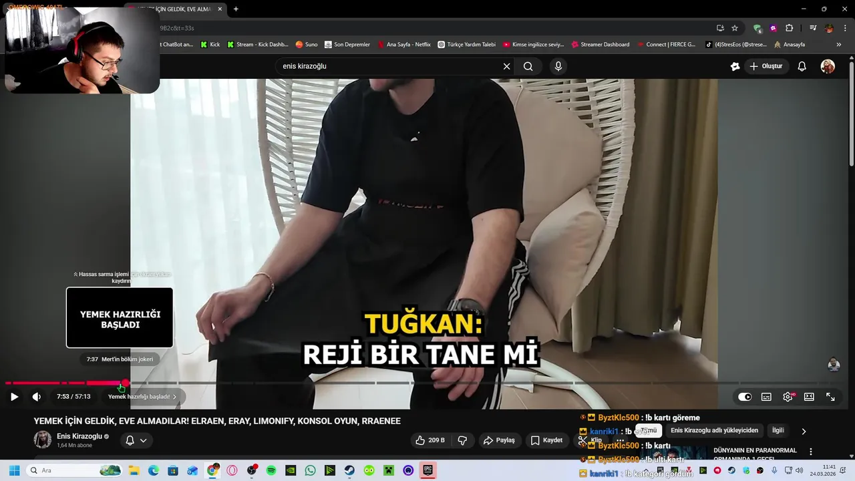Toggle autoplay switch in player

pos(745,397)
